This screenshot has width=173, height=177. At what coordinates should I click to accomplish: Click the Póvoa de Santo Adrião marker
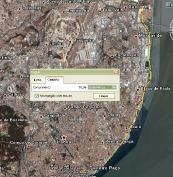[x=43, y=3]
